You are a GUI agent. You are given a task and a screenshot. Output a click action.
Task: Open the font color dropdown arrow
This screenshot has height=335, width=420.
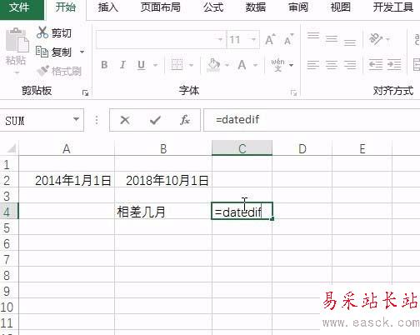click(x=255, y=65)
